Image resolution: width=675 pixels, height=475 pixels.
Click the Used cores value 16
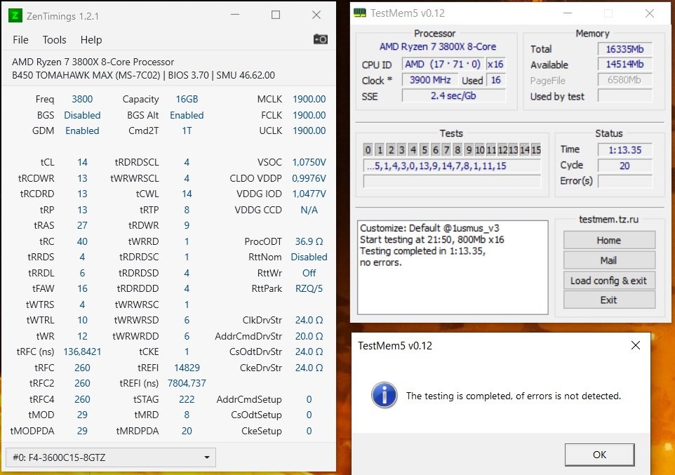[496, 80]
